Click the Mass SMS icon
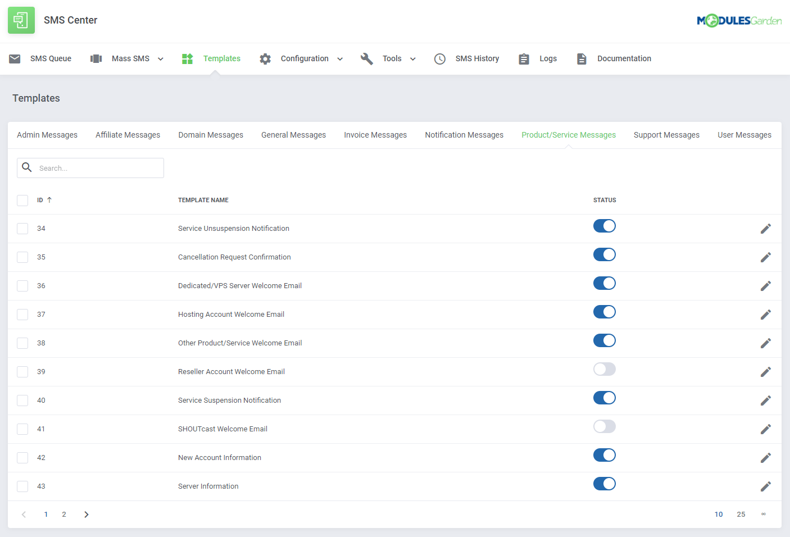 click(x=96, y=58)
